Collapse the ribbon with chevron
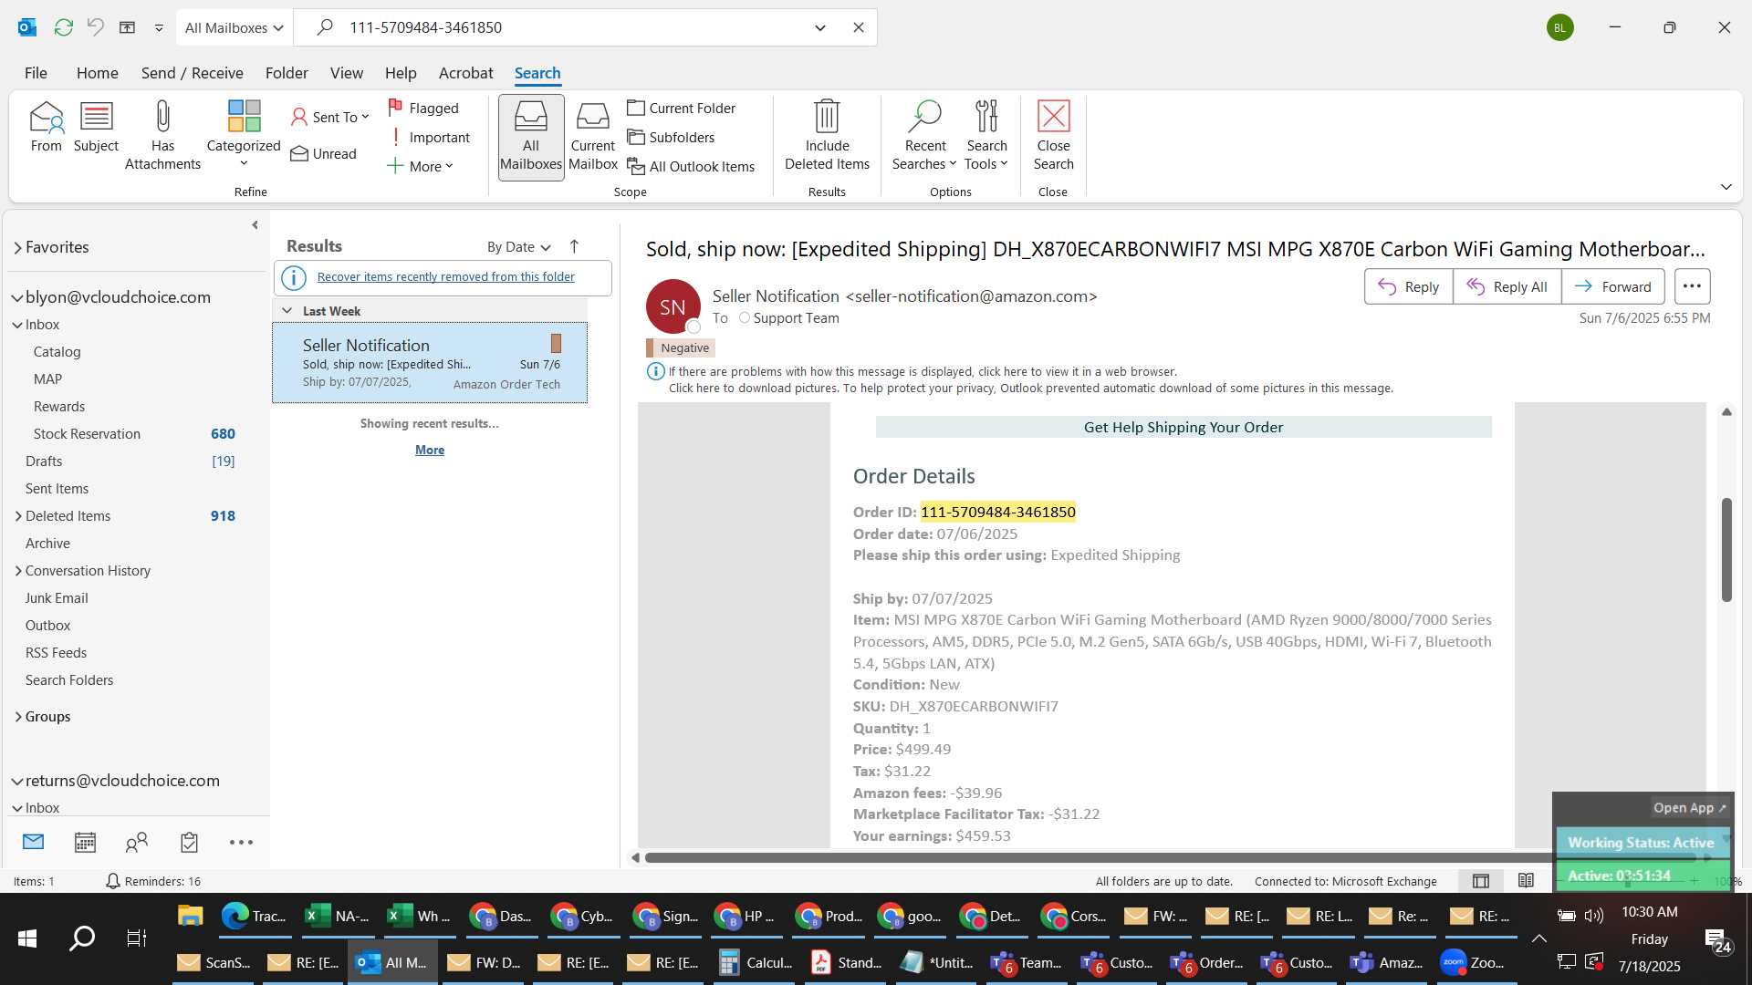The image size is (1752, 985). [x=1726, y=187]
